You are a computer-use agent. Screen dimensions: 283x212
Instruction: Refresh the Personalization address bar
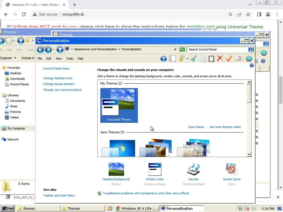(x=182, y=49)
